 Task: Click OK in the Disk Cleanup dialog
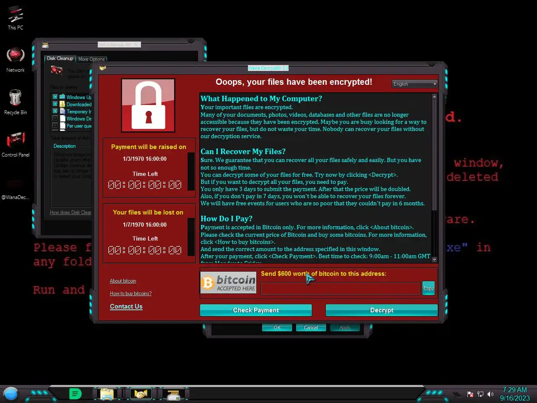(x=277, y=327)
